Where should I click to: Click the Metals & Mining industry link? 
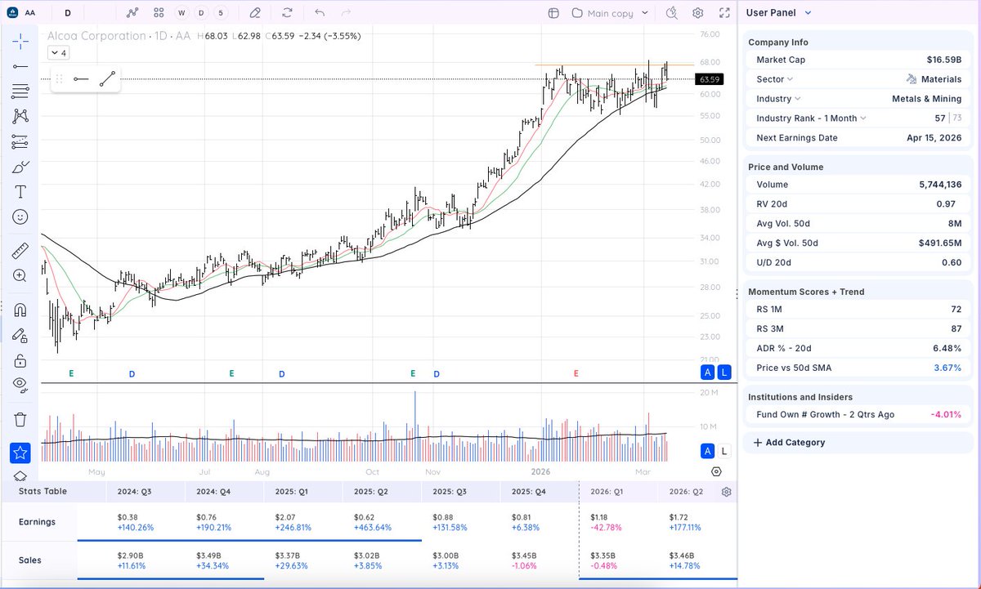coord(927,99)
